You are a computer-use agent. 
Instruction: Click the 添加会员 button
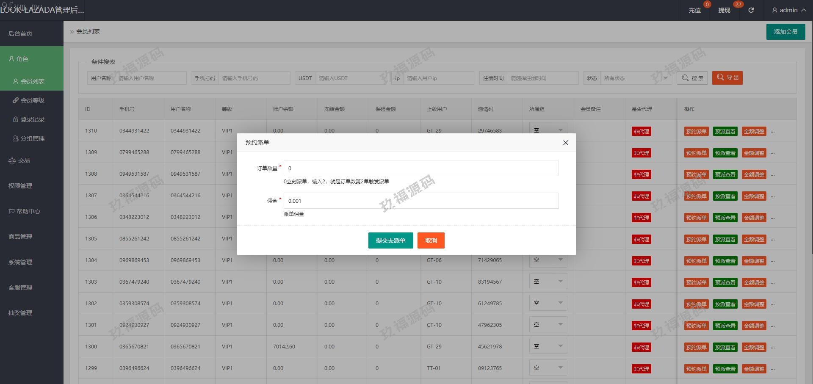(785, 32)
